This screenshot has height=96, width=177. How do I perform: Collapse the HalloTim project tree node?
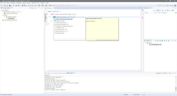pyautogui.click(x=1, y=10)
